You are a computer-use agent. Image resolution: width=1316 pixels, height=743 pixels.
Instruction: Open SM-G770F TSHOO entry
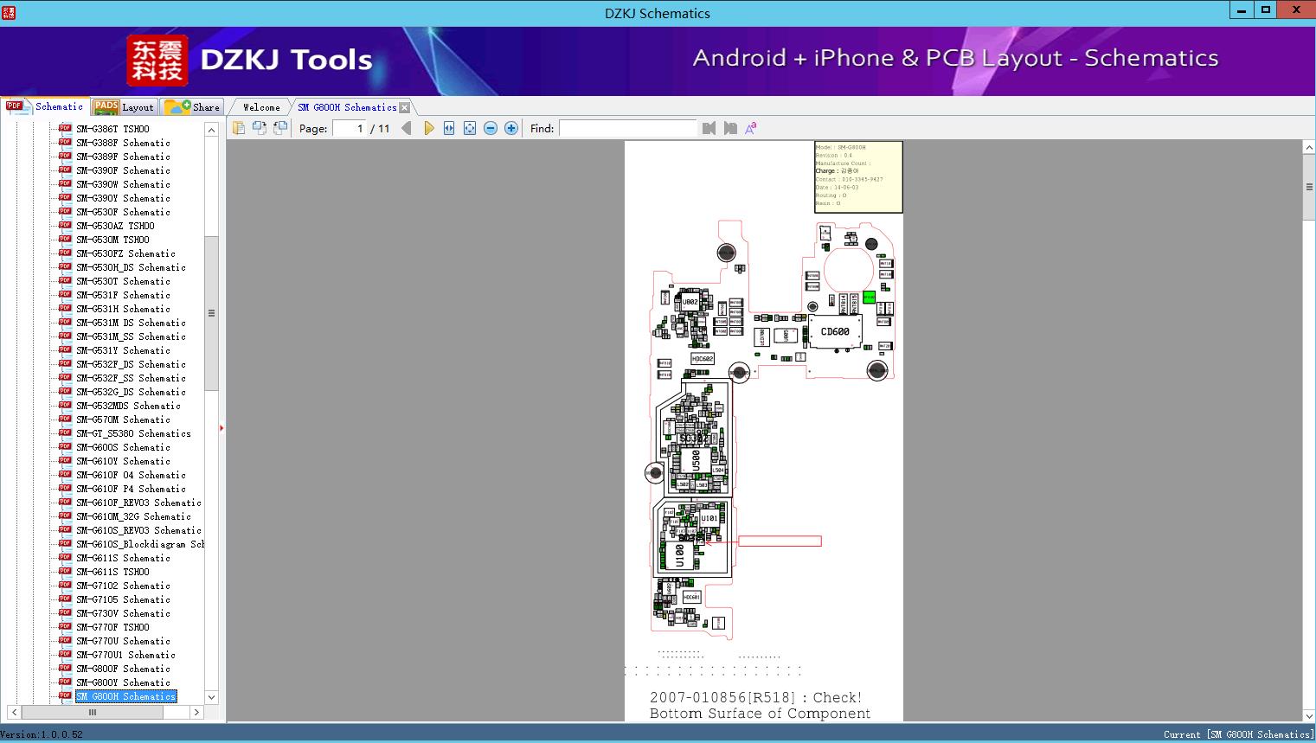(112, 627)
